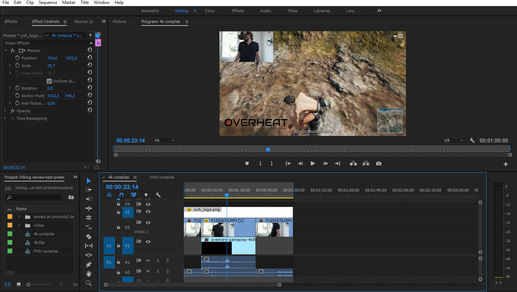This screenshot has width=517, height=292.
Task: Open the Sequence menu
Action: point(48,3)
